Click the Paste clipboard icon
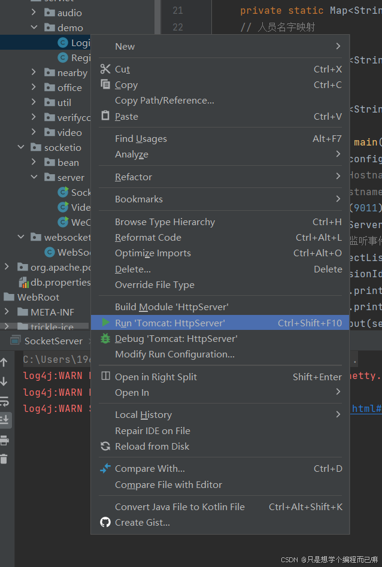This screenshot has height=567, width=382. pos(105,116)
